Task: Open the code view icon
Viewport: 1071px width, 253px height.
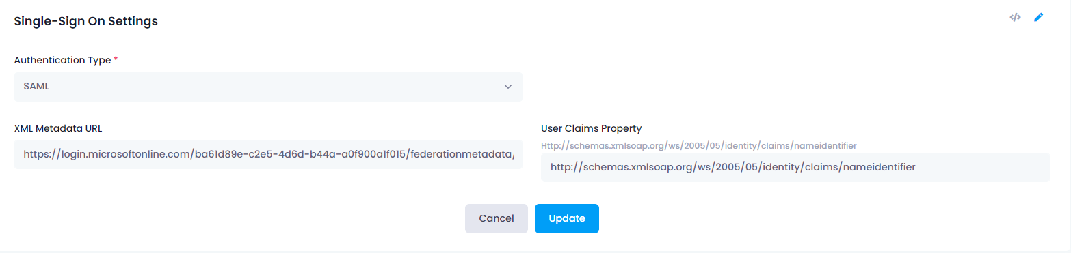Action: 1015,18
